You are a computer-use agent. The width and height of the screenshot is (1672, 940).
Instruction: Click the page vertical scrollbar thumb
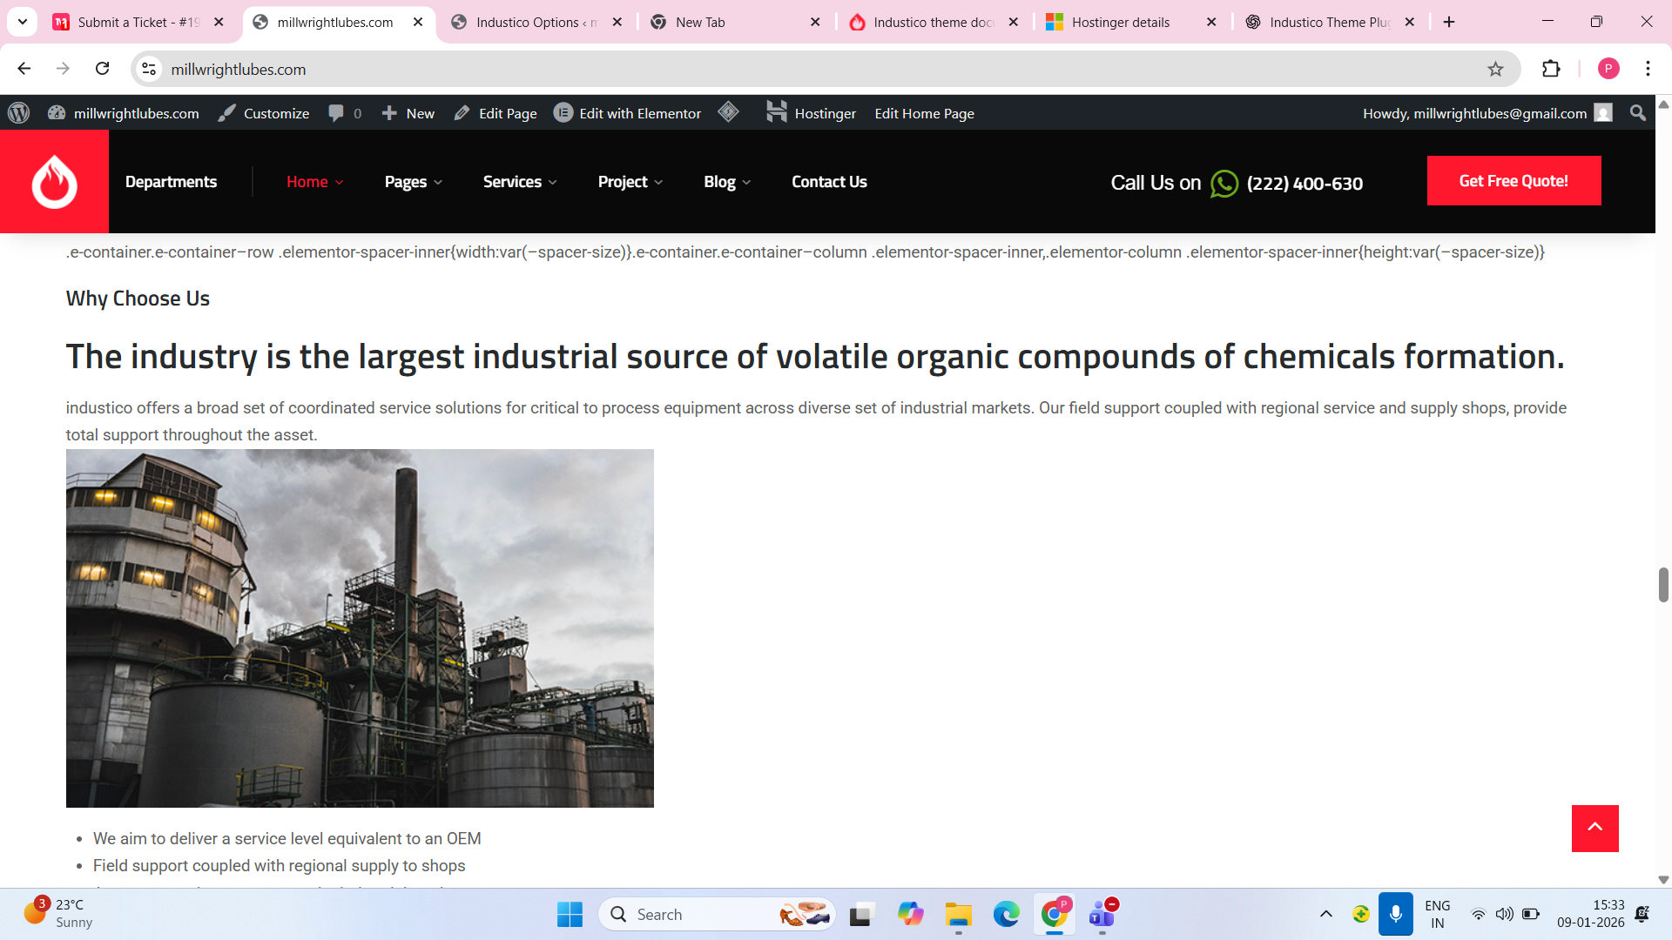tap(1662, 584)
